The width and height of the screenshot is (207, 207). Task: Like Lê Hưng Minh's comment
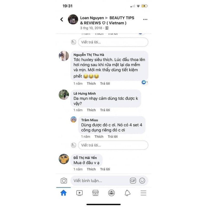point(91,110)
